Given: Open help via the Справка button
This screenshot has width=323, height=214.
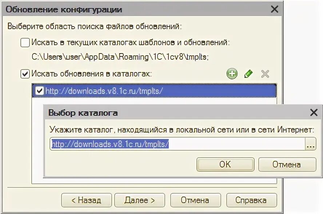Looking at the screenshot, I should click(x=251, y=200).
